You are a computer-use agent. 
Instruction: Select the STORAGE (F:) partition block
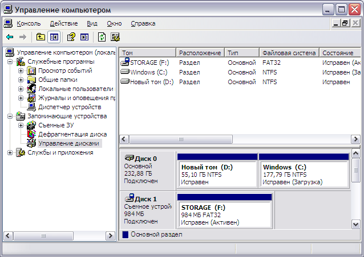point(224,211)
